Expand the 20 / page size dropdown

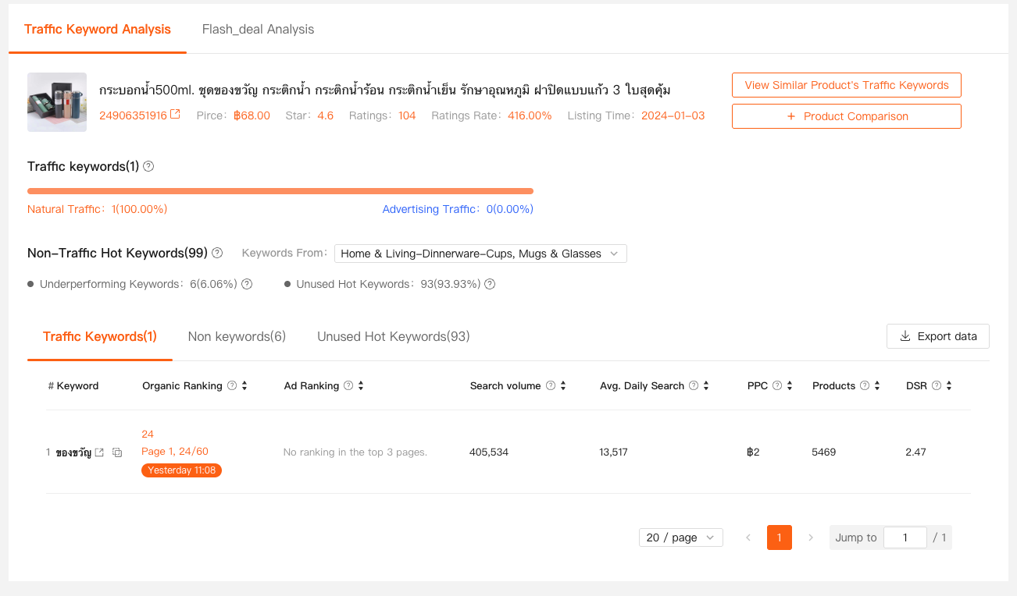[680, 537]
